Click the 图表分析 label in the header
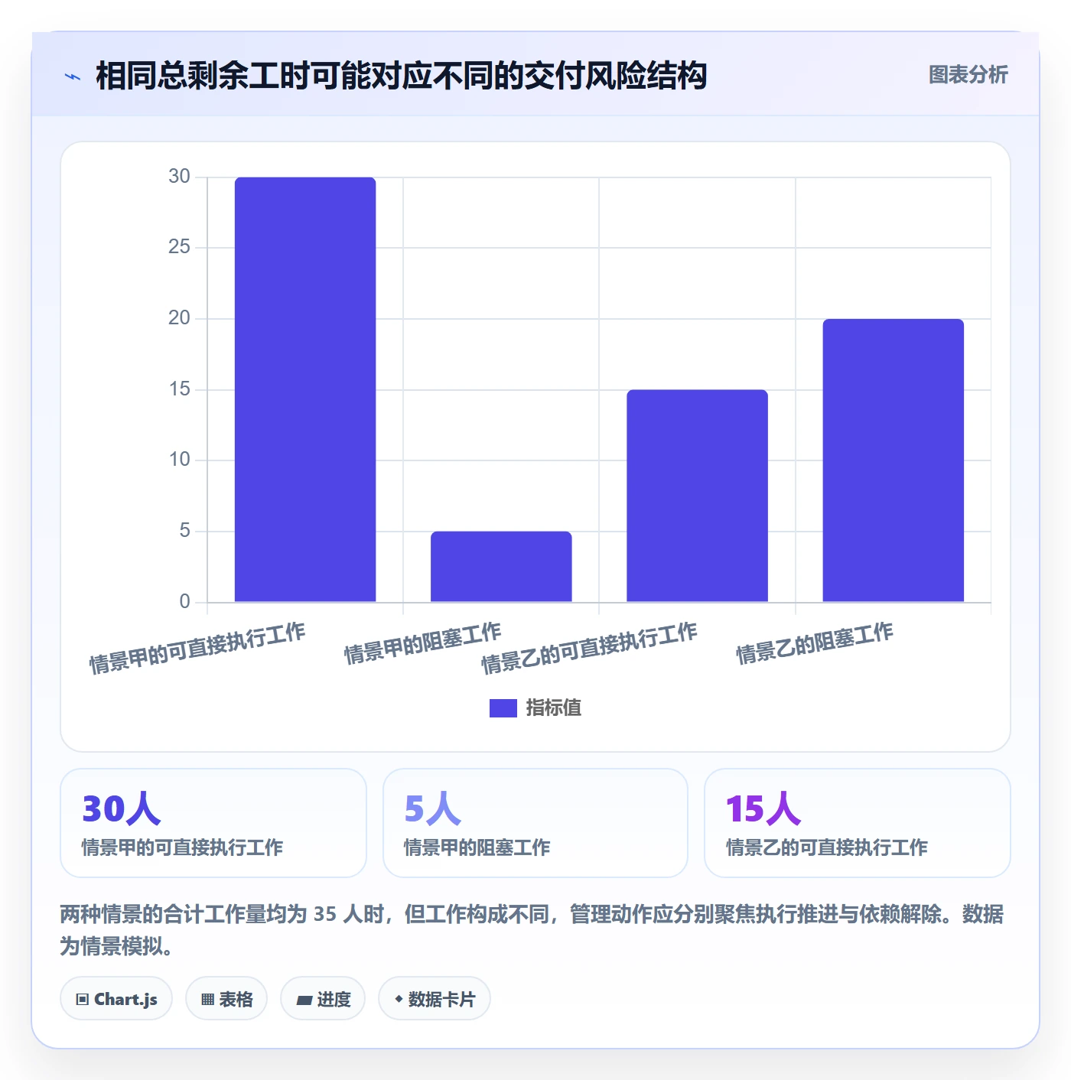The height and width of the screenshot is (1080, 1071). click(x=968, y=75)
